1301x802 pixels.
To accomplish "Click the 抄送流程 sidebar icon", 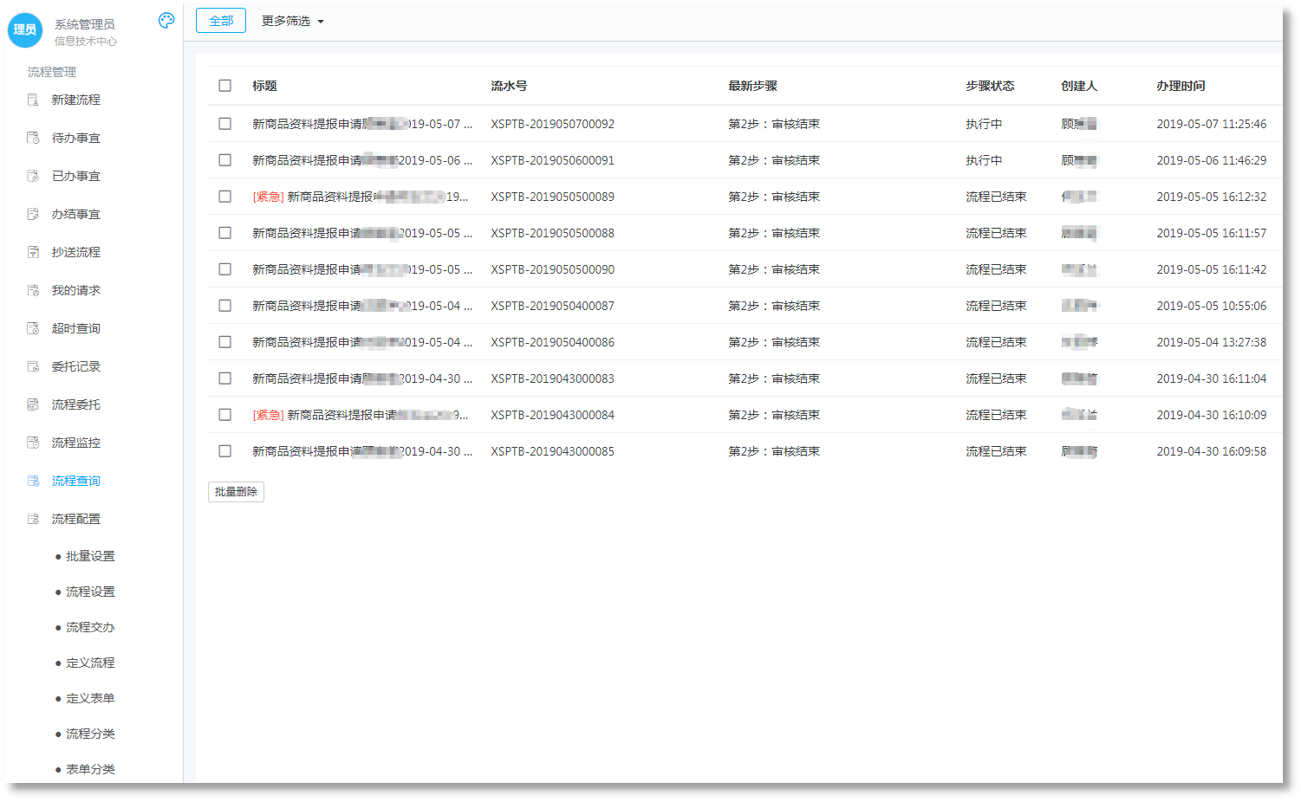I will pyautogui.click(x=33, y=252).
